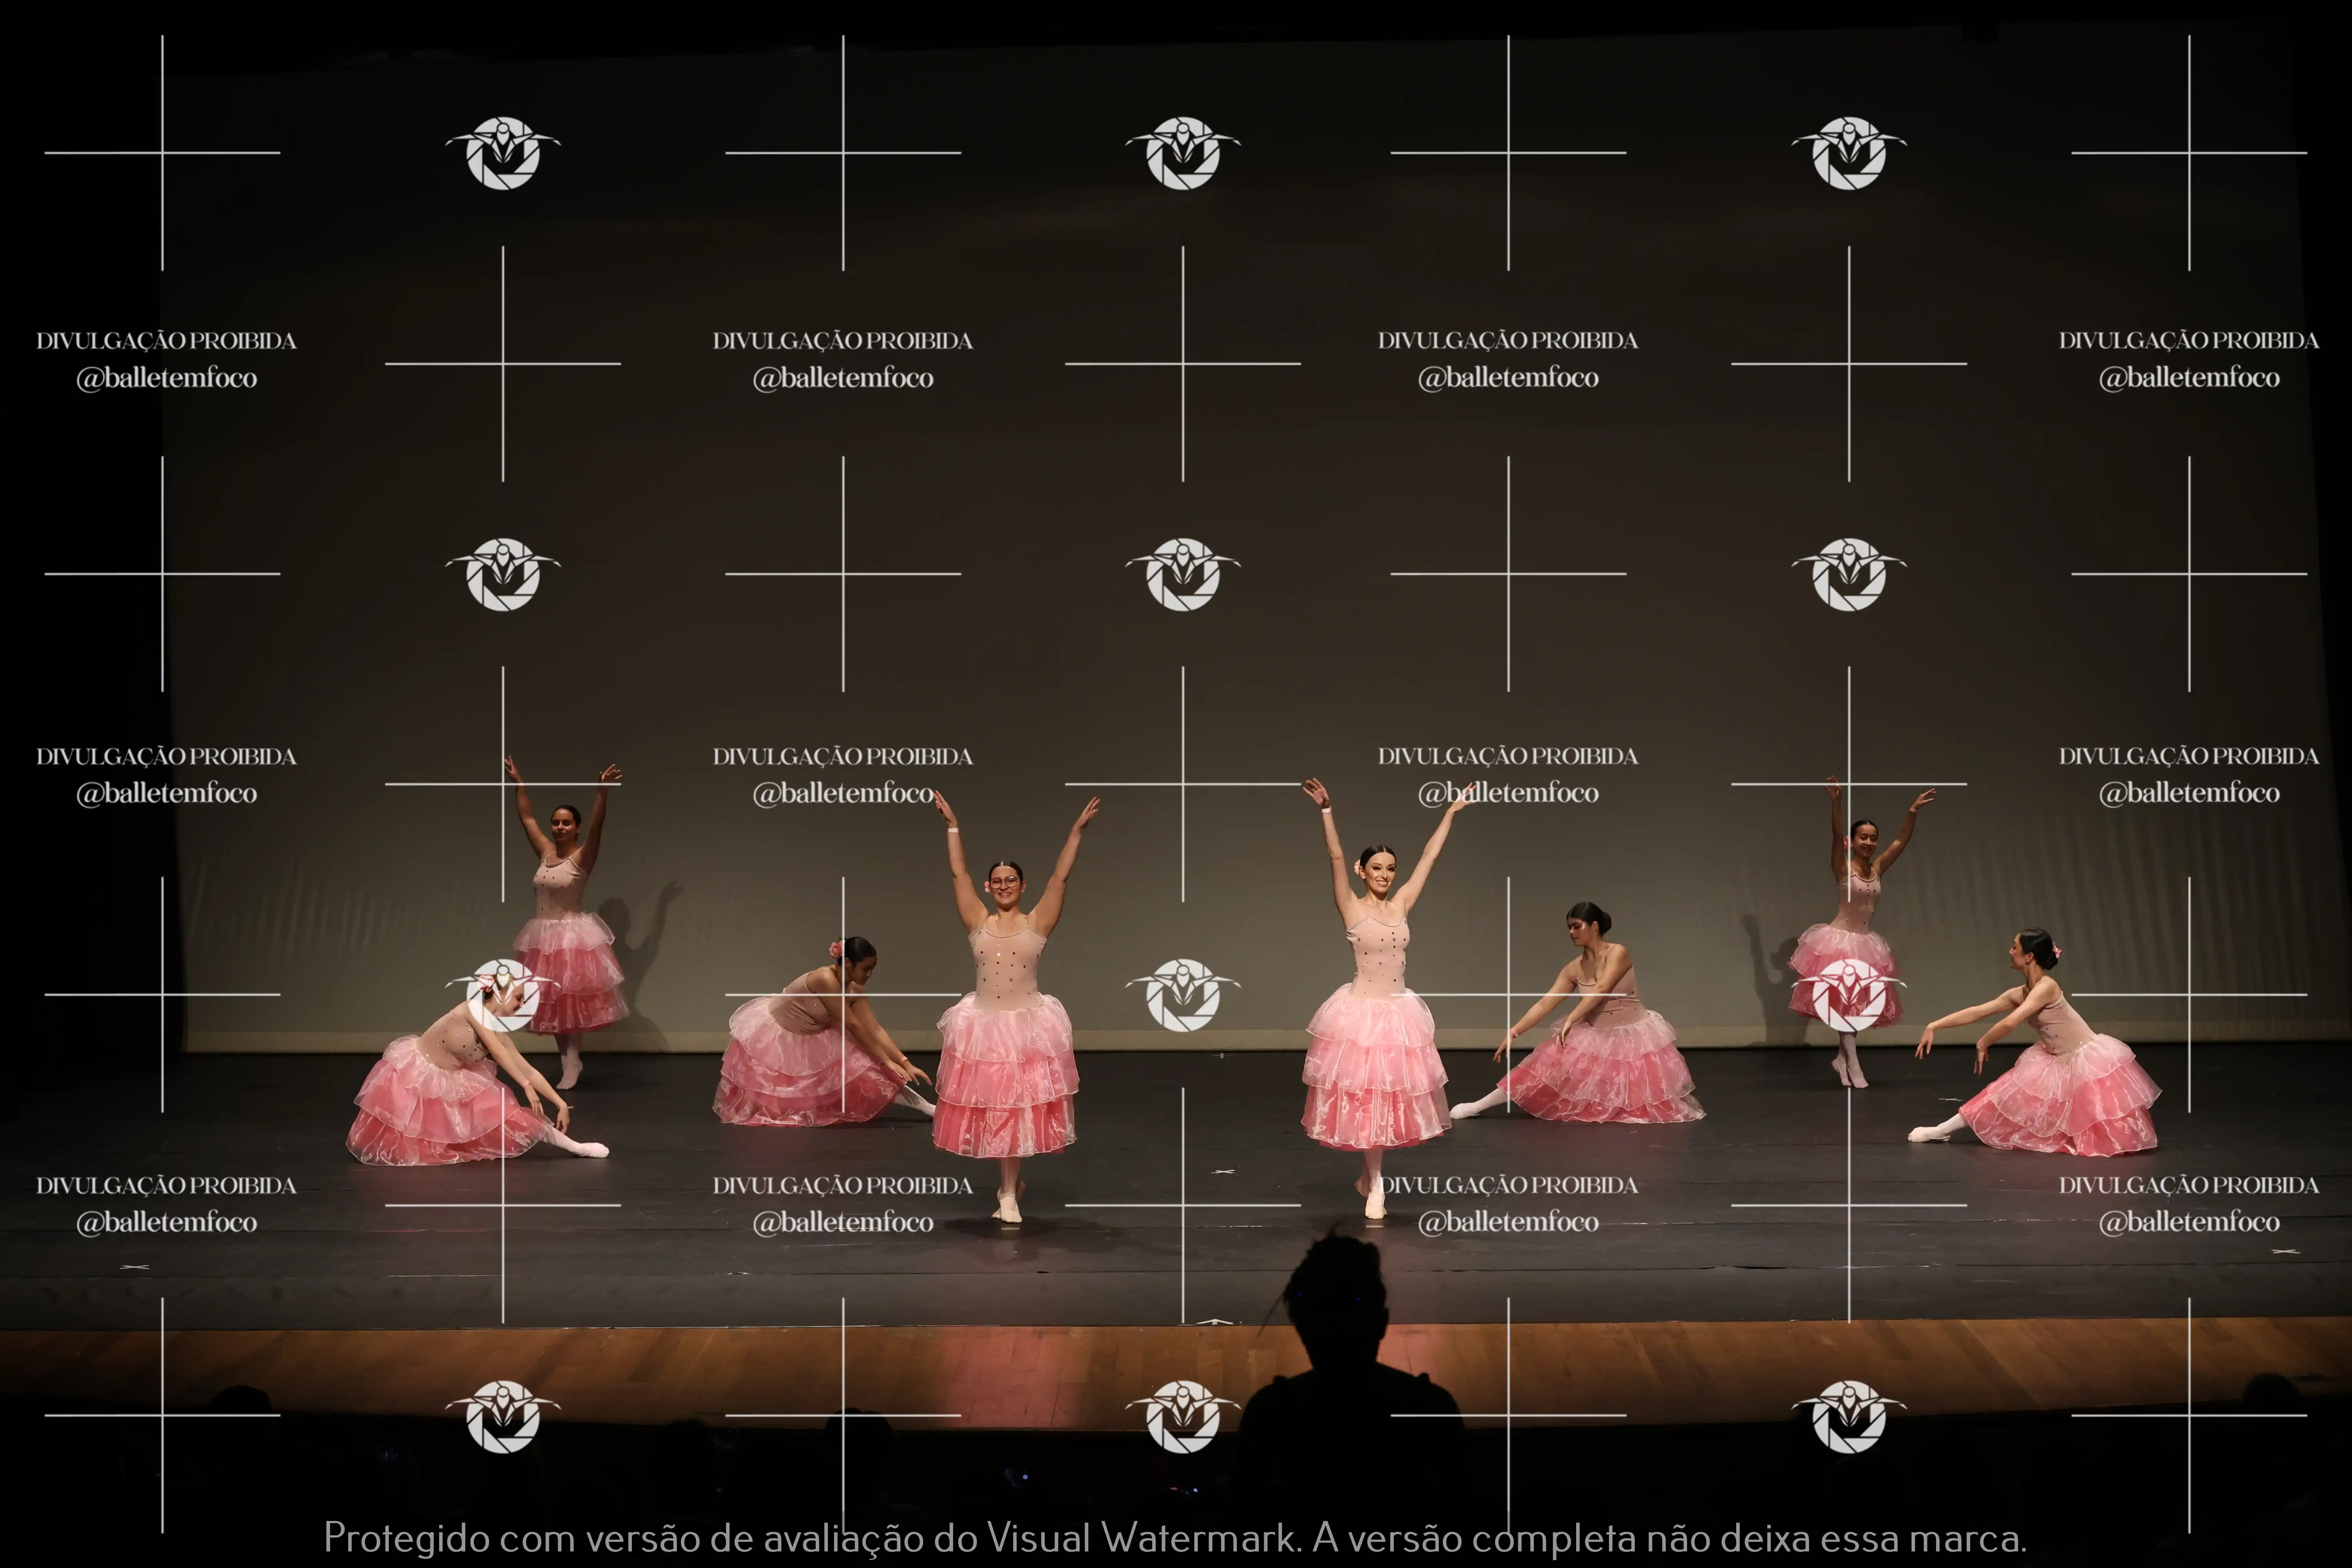The image size is (2352, 1568).
Task: Click the top-right camera lotus watermark logo
Action: pos(1849,153)
